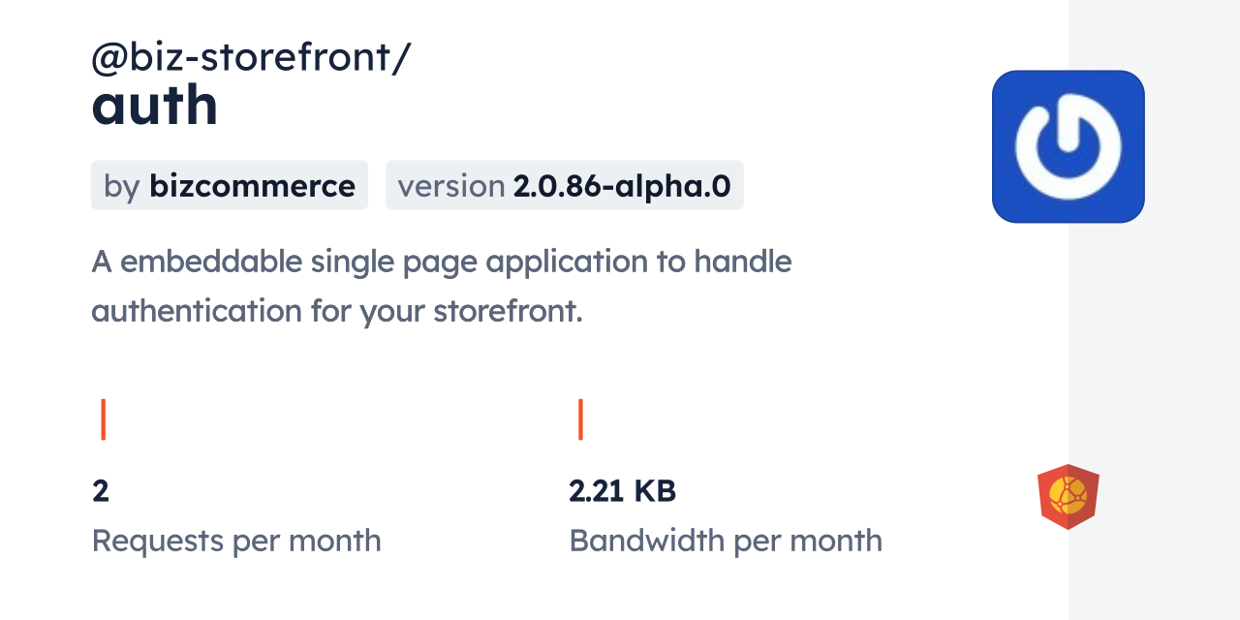The height and width of the screenshot is (620, 1240).
Task: Click the bold bizcommerce author name
Action: coord(252,186)
